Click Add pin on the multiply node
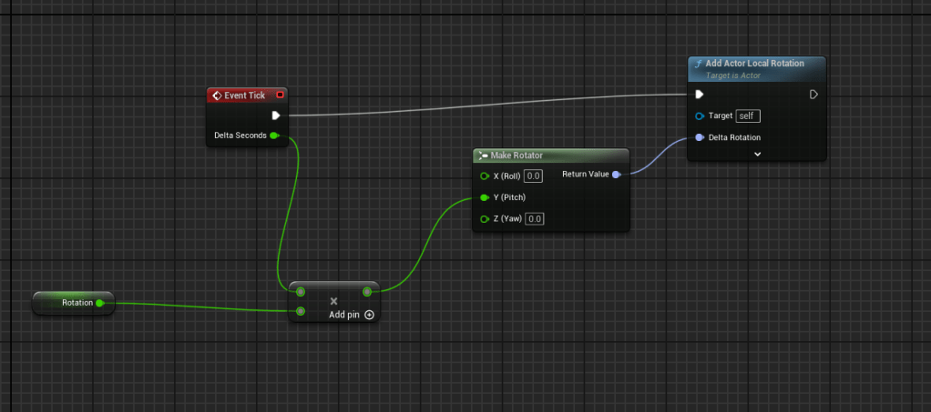The width and height of the screenshot is (931, 412). click(x=352, y=315)
